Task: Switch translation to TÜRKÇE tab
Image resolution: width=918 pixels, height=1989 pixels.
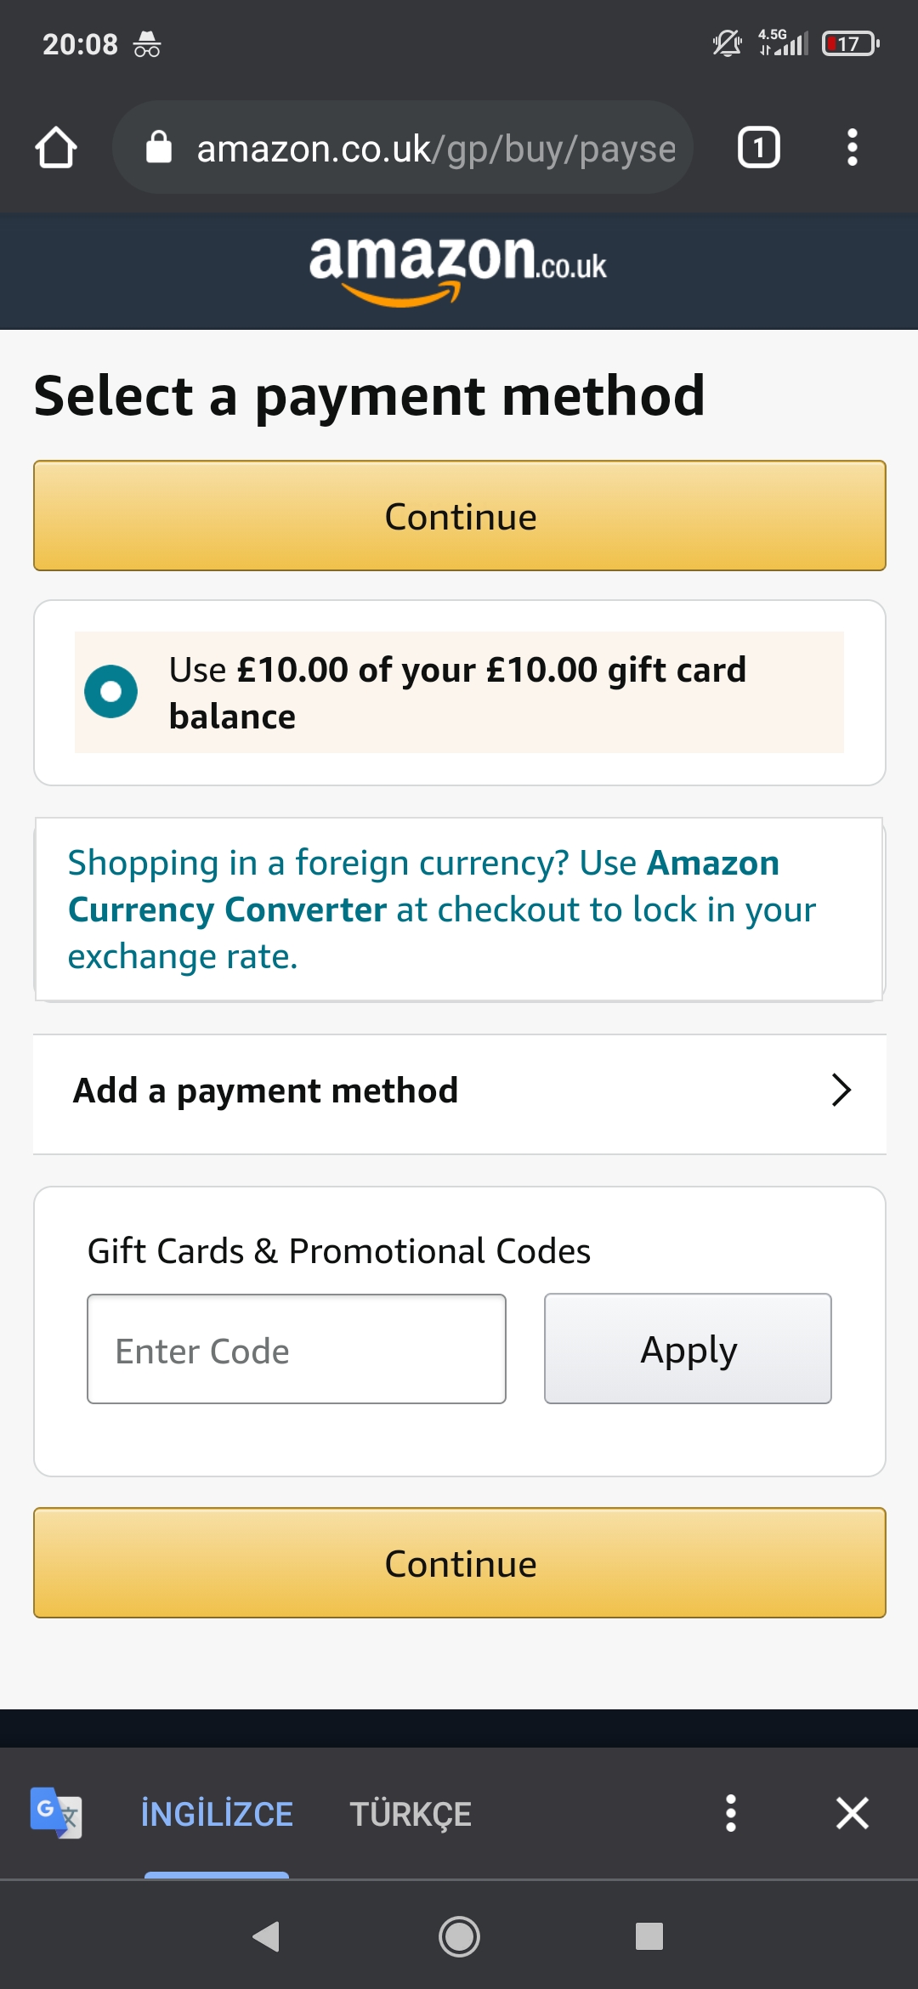Action: click(x=411, y=1814)
